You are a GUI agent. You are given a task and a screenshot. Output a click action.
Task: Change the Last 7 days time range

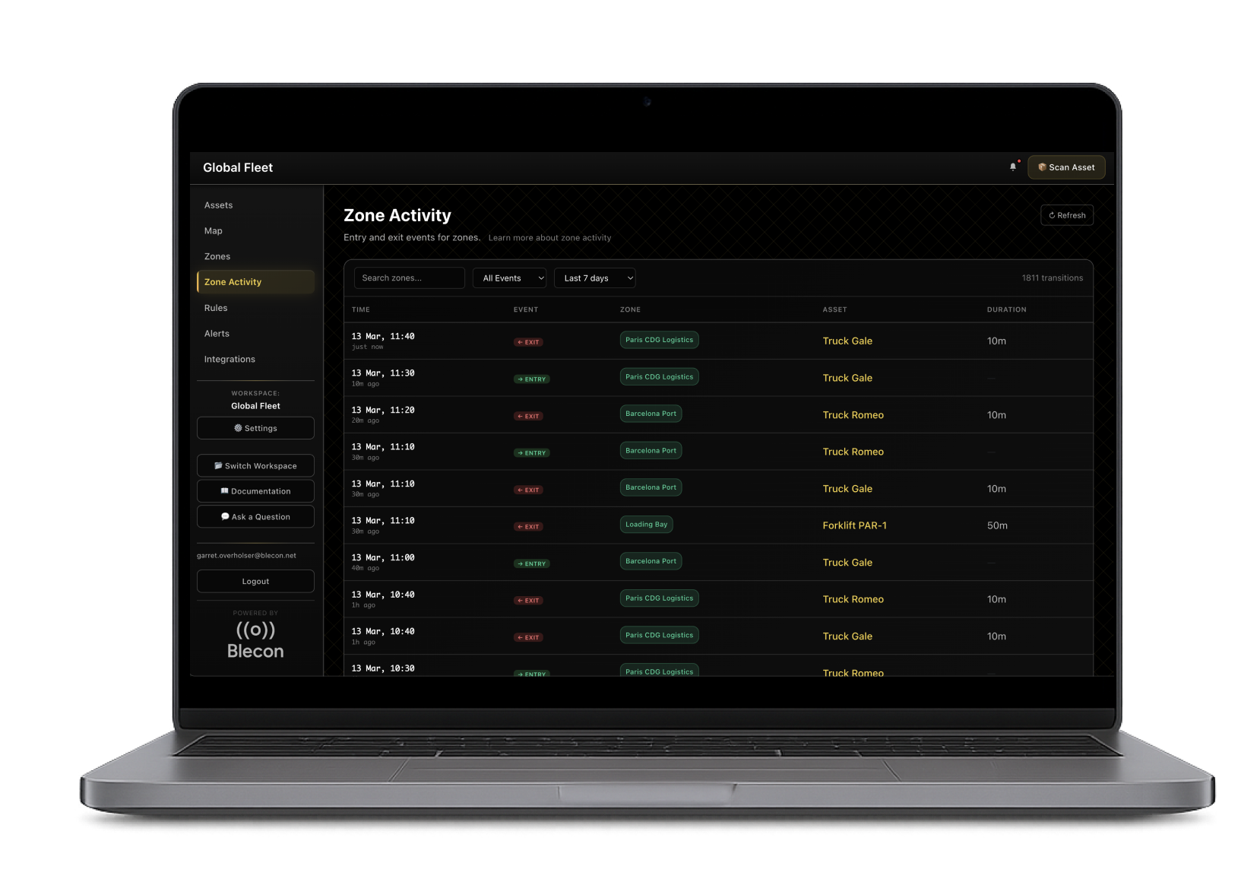click(x=595, y=278)
